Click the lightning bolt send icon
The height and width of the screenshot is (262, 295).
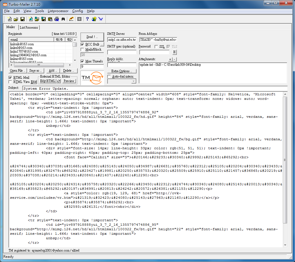click(71, 19)
